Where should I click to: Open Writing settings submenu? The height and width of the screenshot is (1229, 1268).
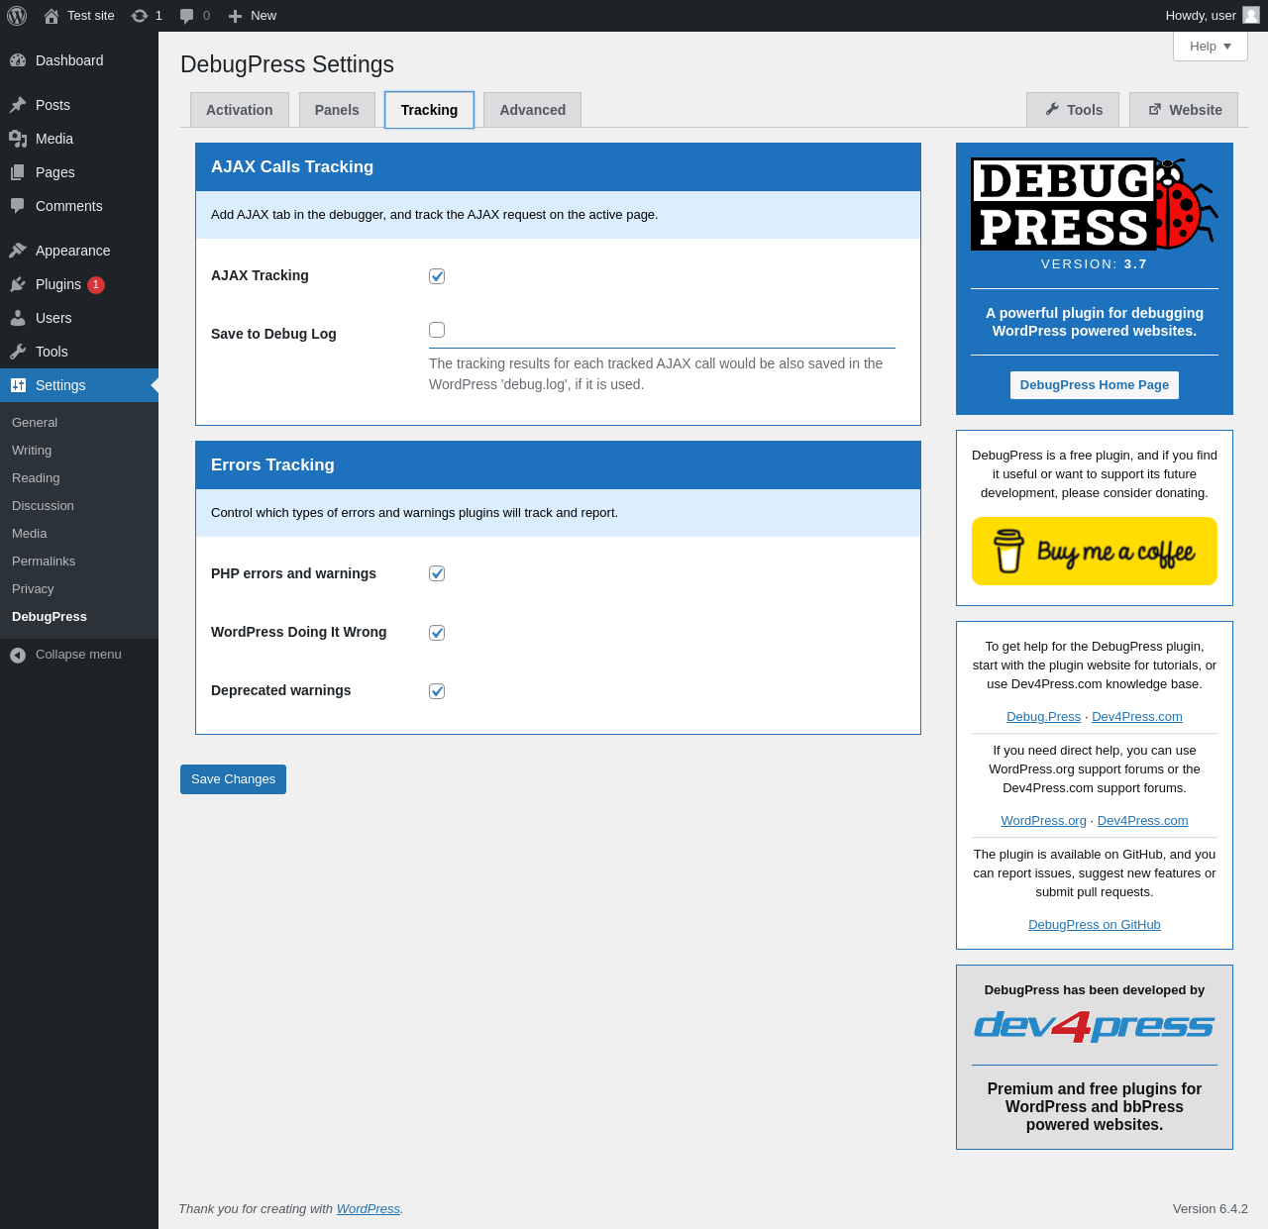pyautogui.click(x=32, y=450)
